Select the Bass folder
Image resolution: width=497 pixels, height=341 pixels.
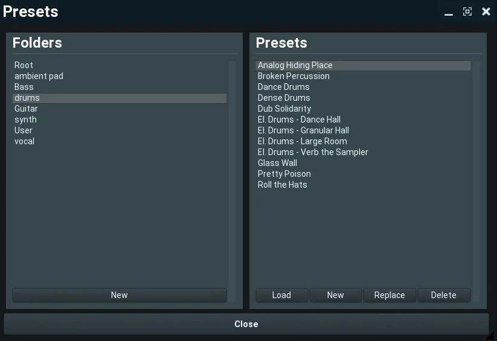pos(24,87)
